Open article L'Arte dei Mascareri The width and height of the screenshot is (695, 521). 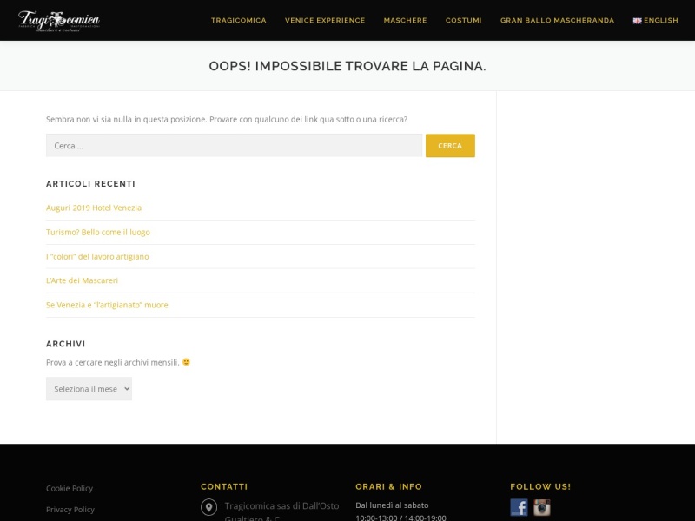82,280
